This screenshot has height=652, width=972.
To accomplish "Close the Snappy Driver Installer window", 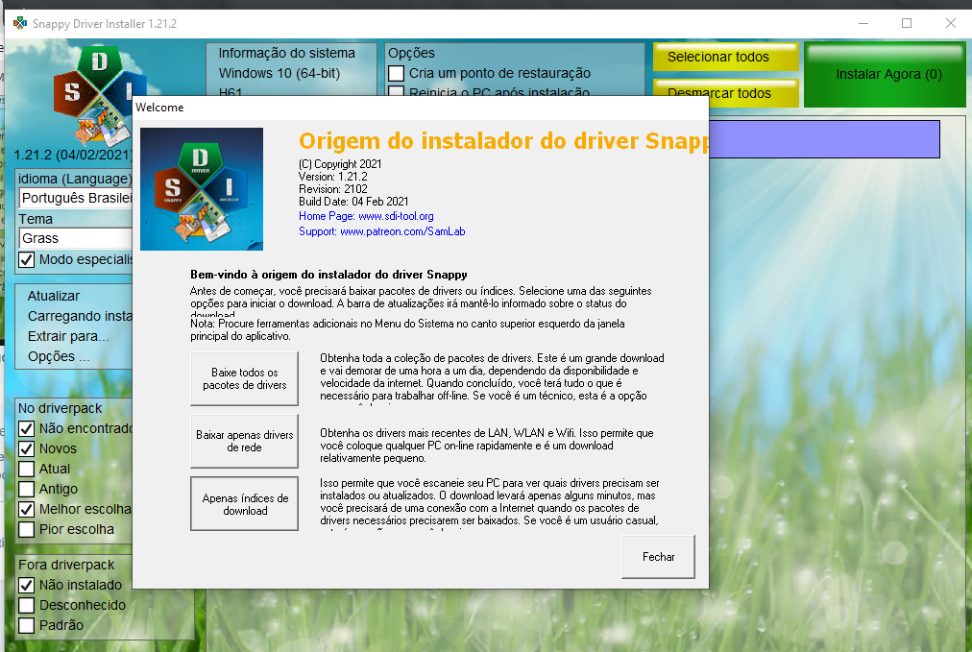I will click(x=951, y=24).
